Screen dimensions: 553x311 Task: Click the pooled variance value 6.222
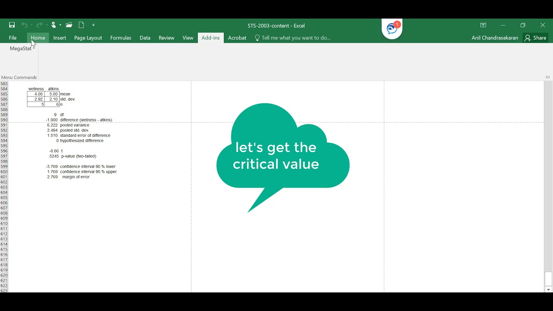coord(52,125)
